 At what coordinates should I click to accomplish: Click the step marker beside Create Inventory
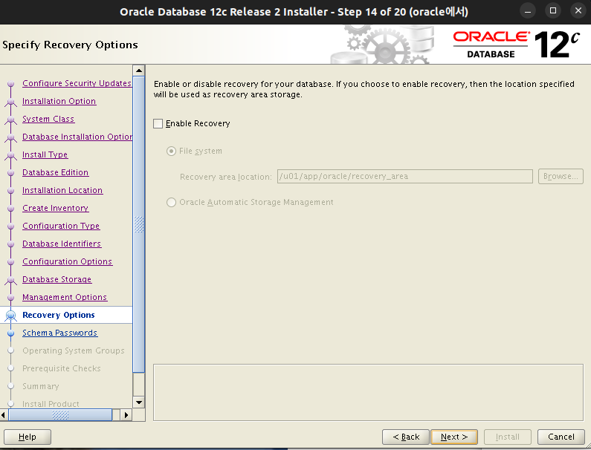pos(11,208)
